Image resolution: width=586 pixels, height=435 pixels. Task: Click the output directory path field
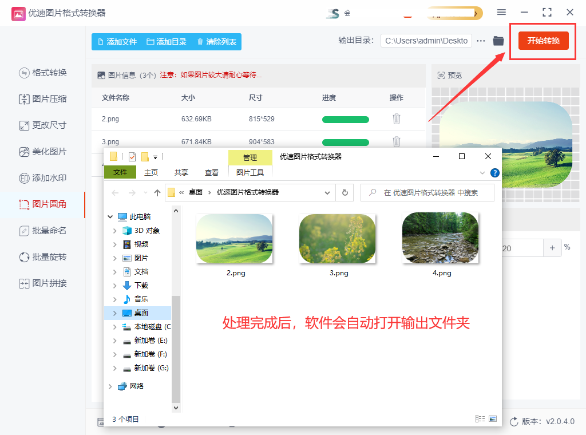click(x=426, y=41)
